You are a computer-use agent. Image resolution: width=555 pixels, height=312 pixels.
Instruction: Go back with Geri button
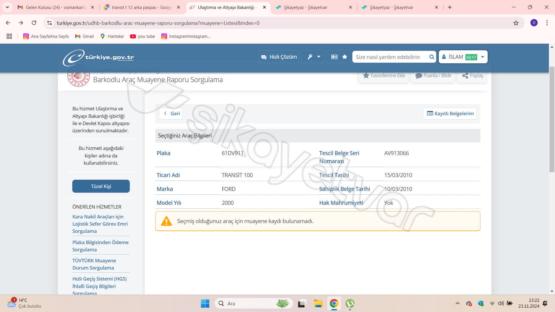click(171, 114)
